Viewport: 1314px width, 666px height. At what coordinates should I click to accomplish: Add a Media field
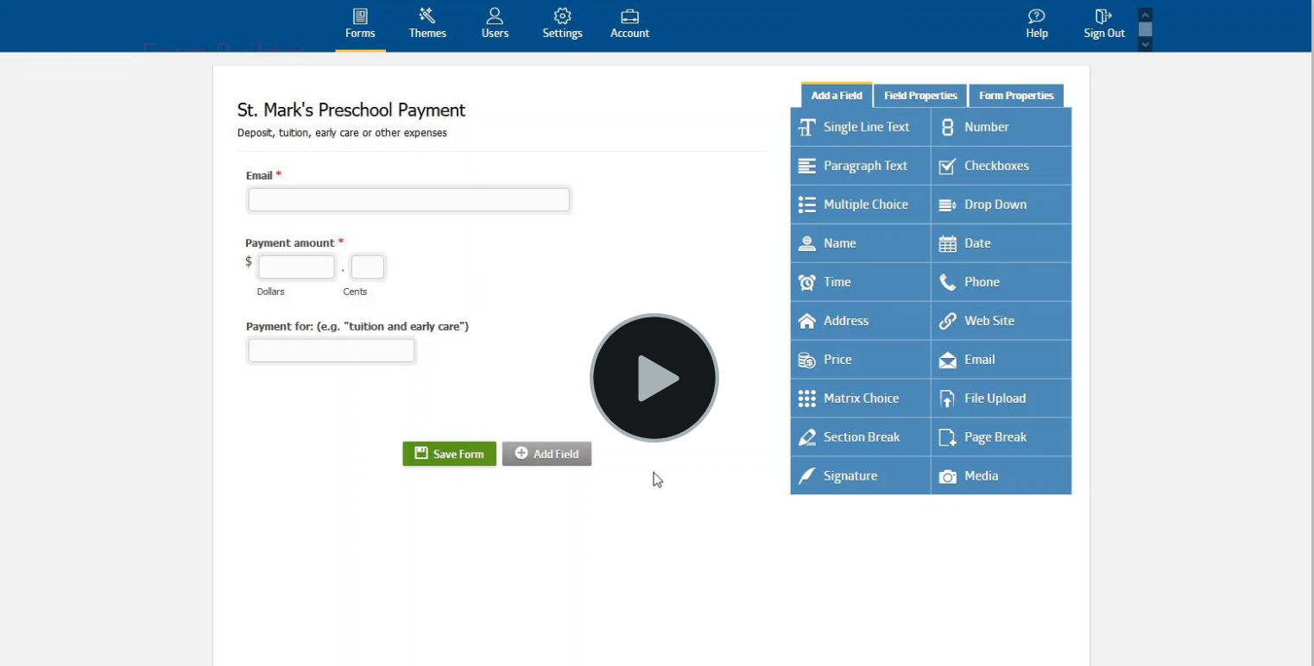1001,476
